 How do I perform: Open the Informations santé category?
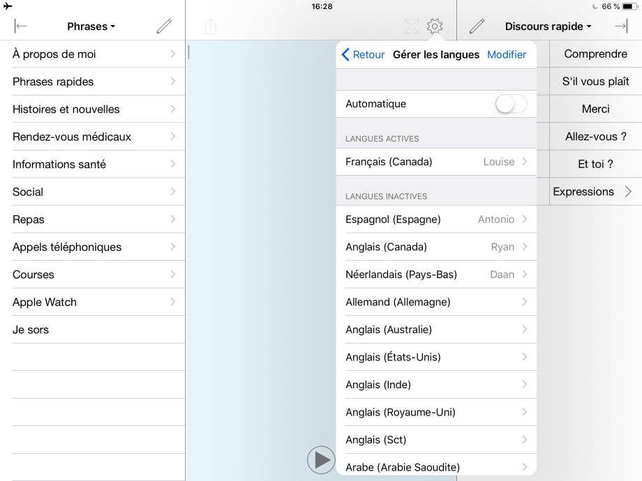tap(93, 164)
